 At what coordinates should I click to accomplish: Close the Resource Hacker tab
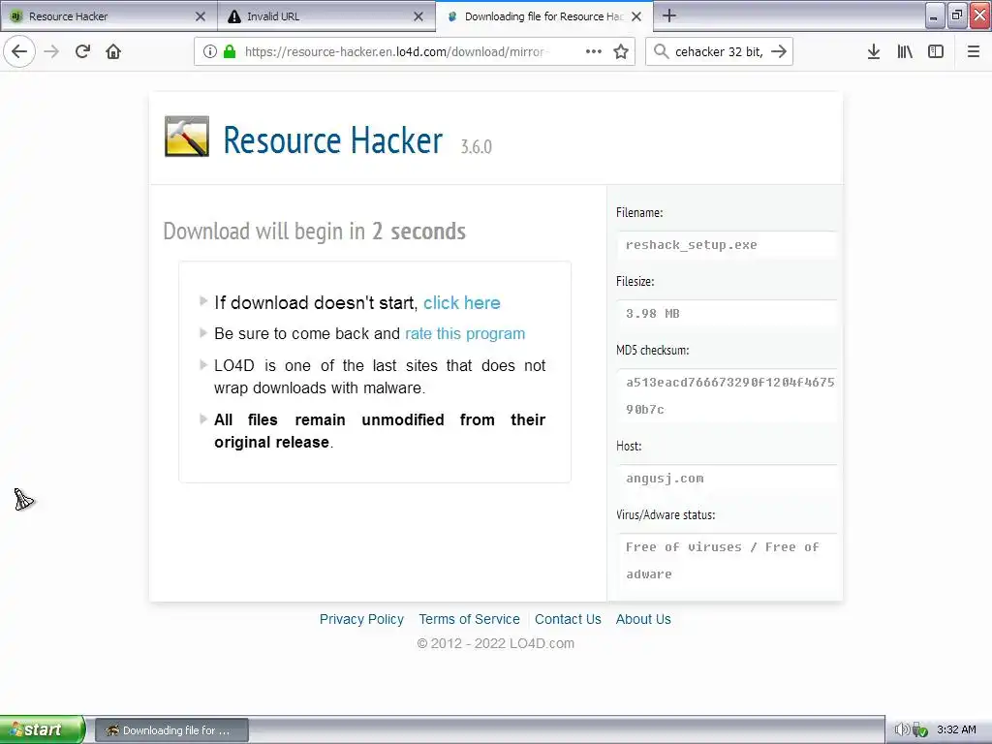[x=201, y=16]
